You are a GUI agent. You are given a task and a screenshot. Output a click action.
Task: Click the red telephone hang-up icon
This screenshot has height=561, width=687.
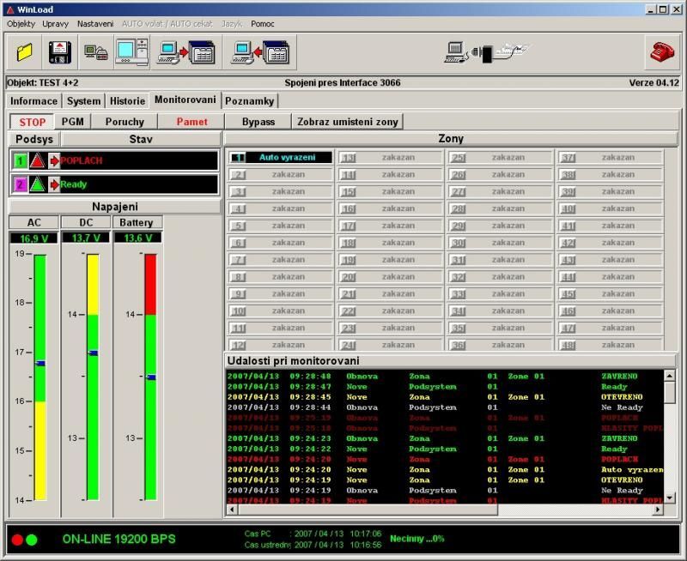[x=661, y=52]
